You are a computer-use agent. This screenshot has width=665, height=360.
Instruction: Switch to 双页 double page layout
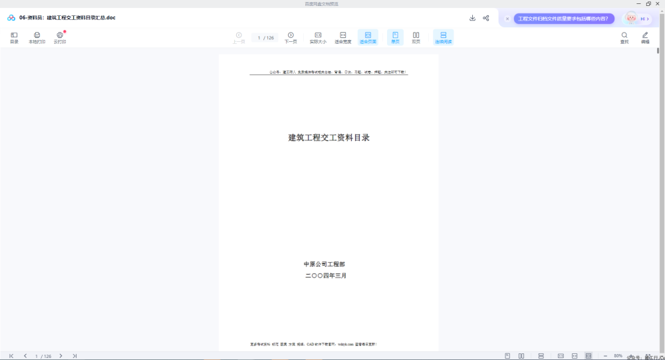click(416, 38)
